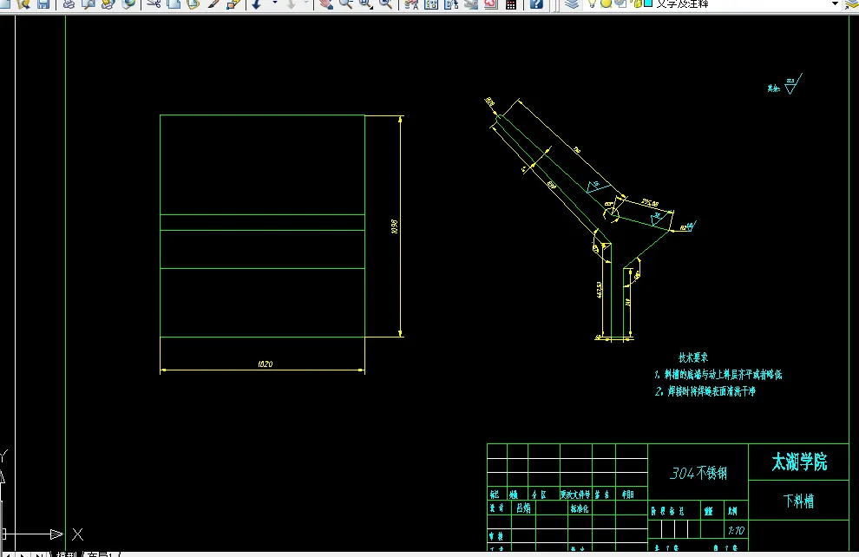
Task: Select the 标准化 title block cell
Action: [x=579, y=508]
